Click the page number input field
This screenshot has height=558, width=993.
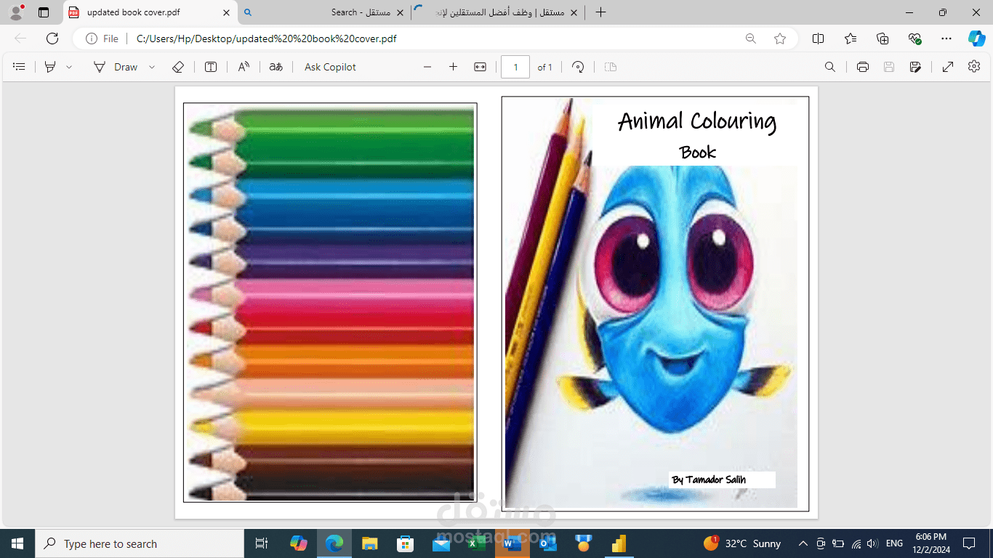click(515, 67)
